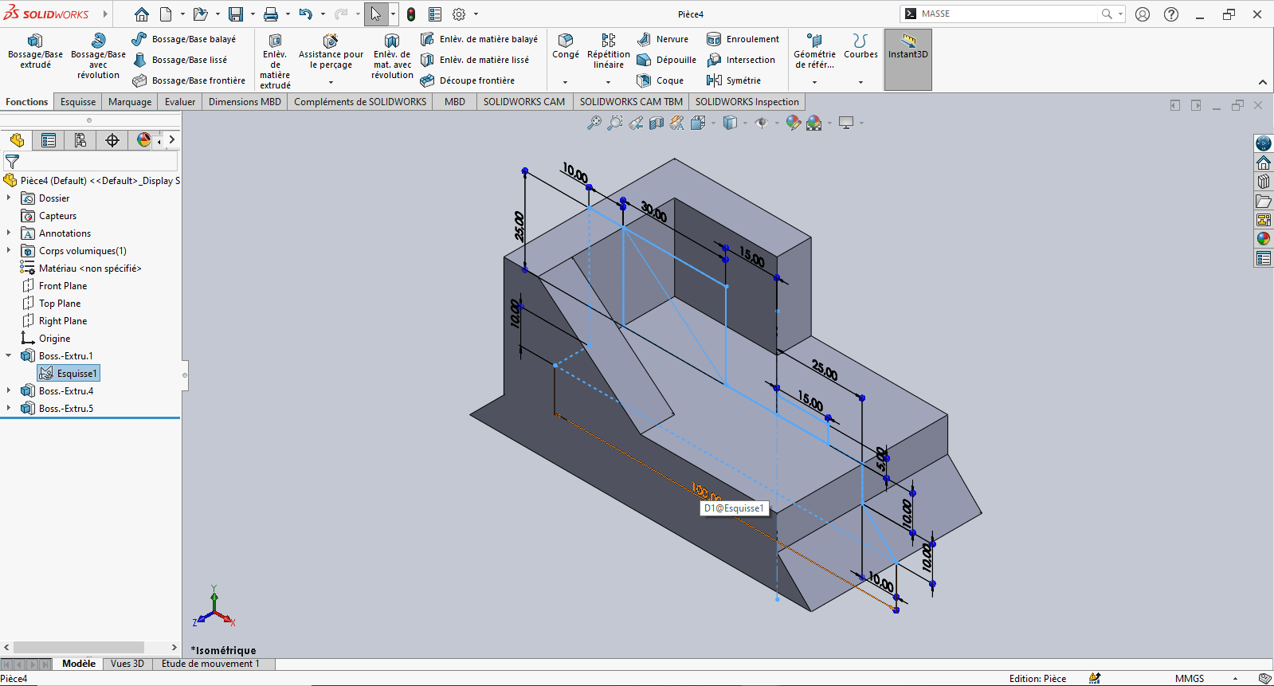Collapse the Boss.-Extru.1 feature node

point(9,356)
